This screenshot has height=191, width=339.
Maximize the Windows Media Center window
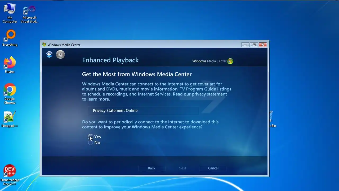pyautogui.click(x=254, y=45)
